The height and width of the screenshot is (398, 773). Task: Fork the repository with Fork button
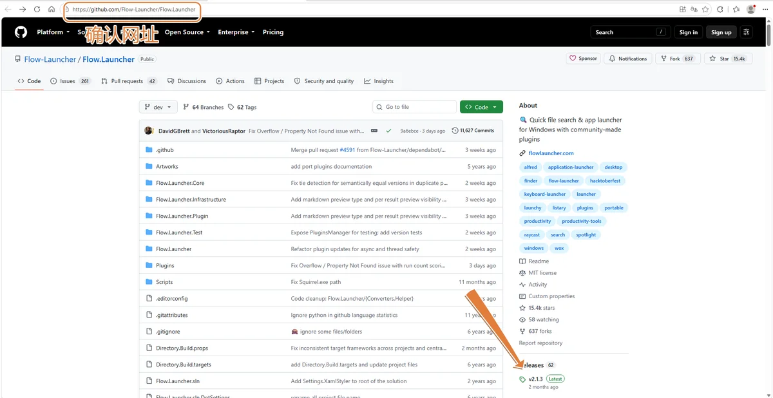[678, 59]
